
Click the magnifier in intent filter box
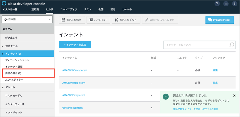[x=232, y=45]
